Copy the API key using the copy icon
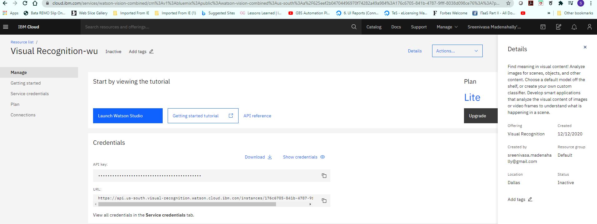The width and height of the screenshot is (597, 224). 324,176
